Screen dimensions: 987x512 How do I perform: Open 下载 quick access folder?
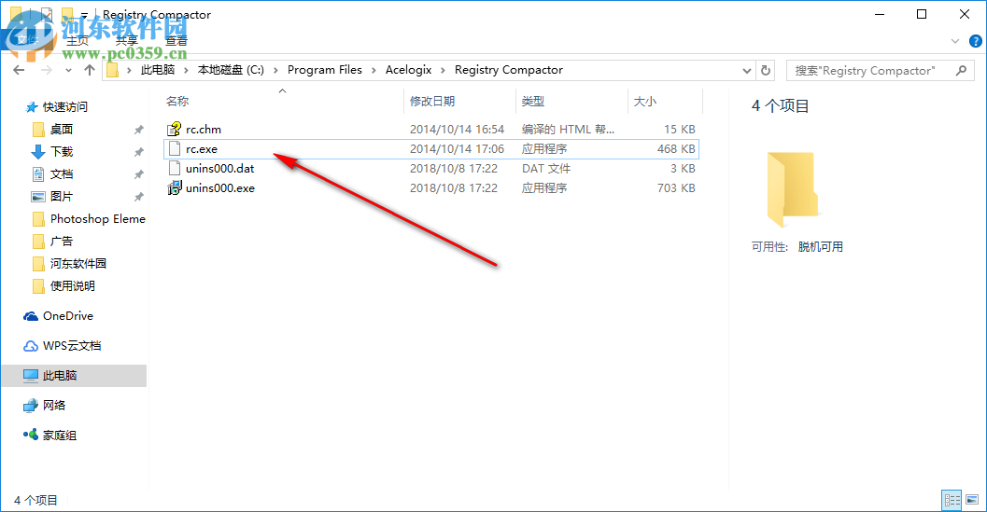52,152
